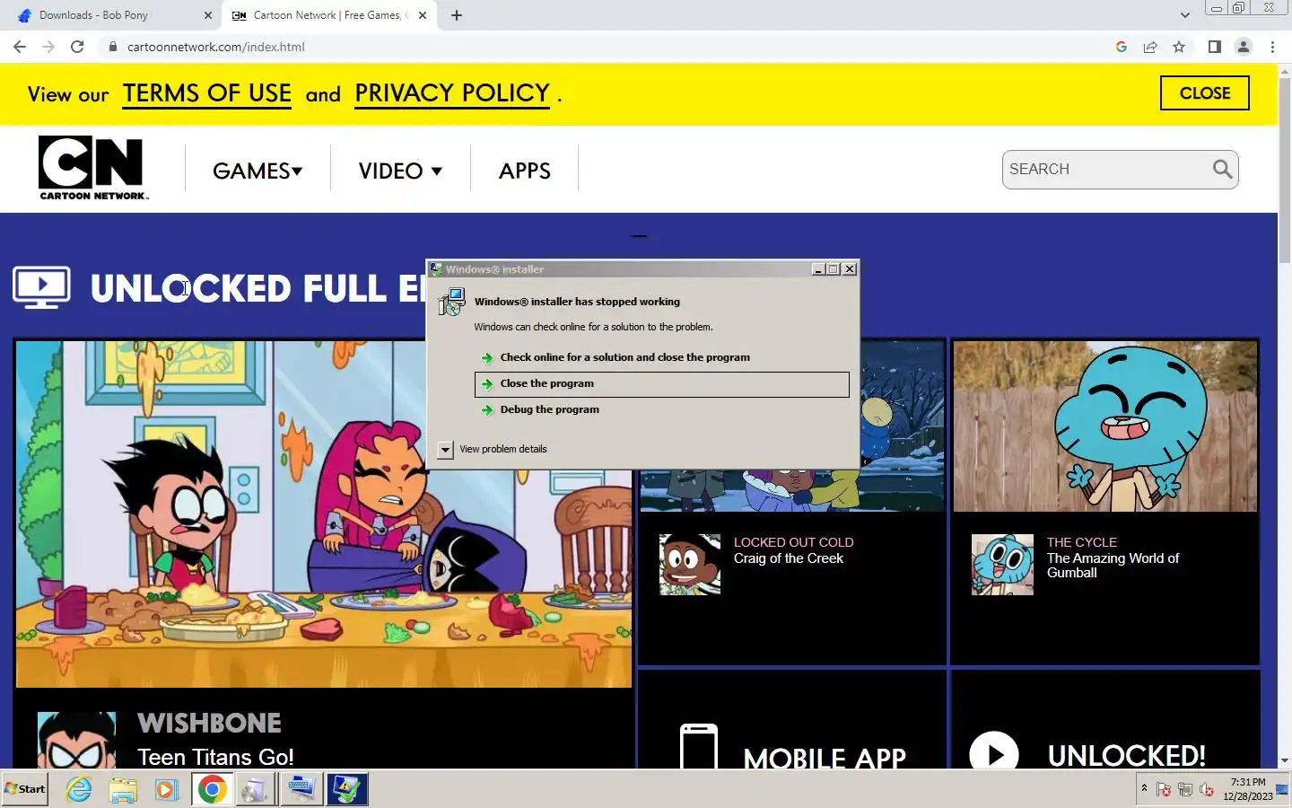Open the Chrome side panel

click(1214, 47)
